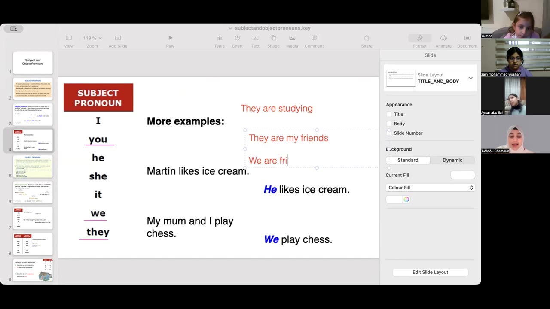Click the window sidebar icon at top-left
Viewport: 550px width, 309px height.
(14, 29)
